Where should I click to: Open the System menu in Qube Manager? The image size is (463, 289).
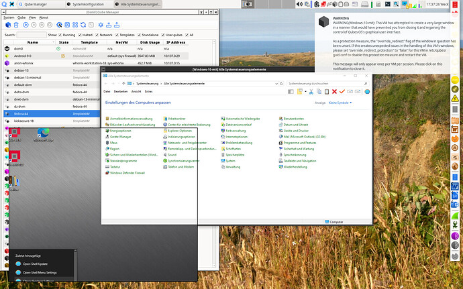(x=9, y=17)
